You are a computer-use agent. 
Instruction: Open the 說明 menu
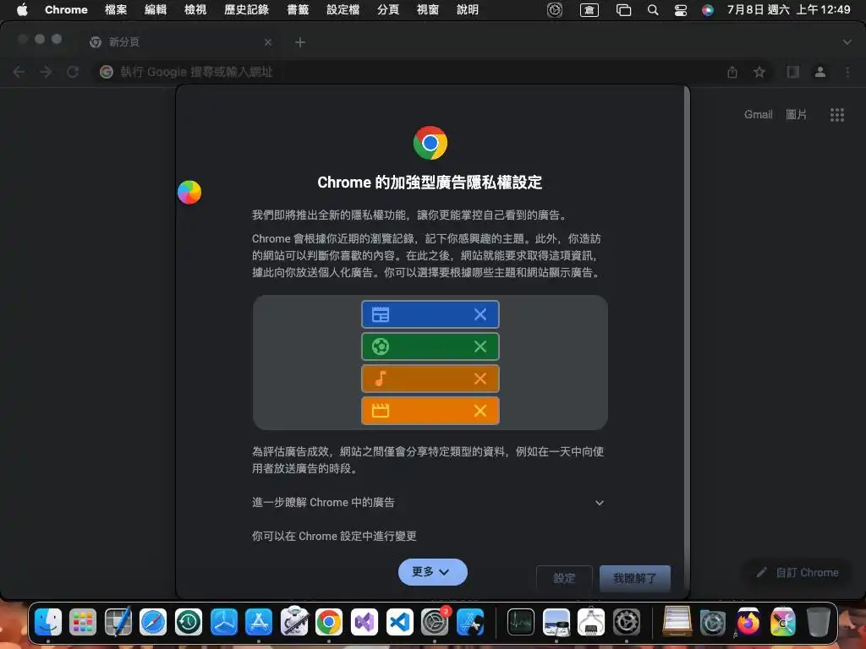tap(468, 10)
